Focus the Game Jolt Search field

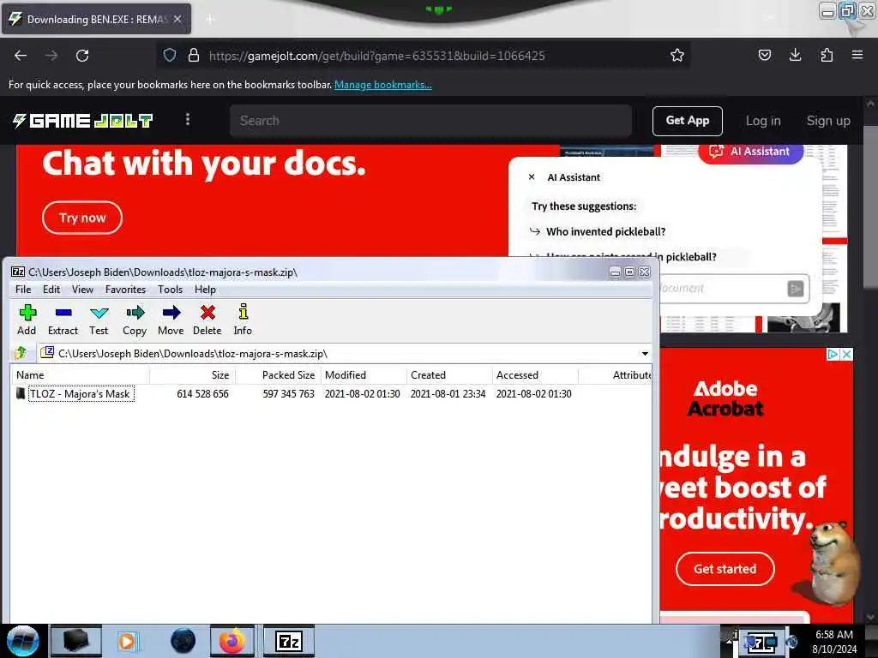430,121
